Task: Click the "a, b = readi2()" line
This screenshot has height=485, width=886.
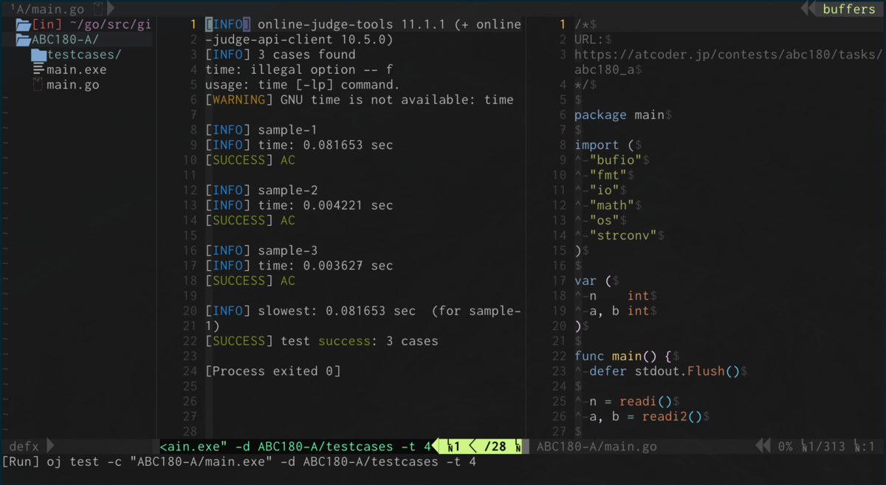Action: click(646, 416)
